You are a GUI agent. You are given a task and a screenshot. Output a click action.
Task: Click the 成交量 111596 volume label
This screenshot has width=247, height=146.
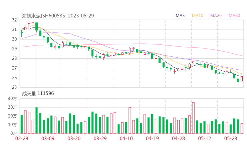pos(38,93)
